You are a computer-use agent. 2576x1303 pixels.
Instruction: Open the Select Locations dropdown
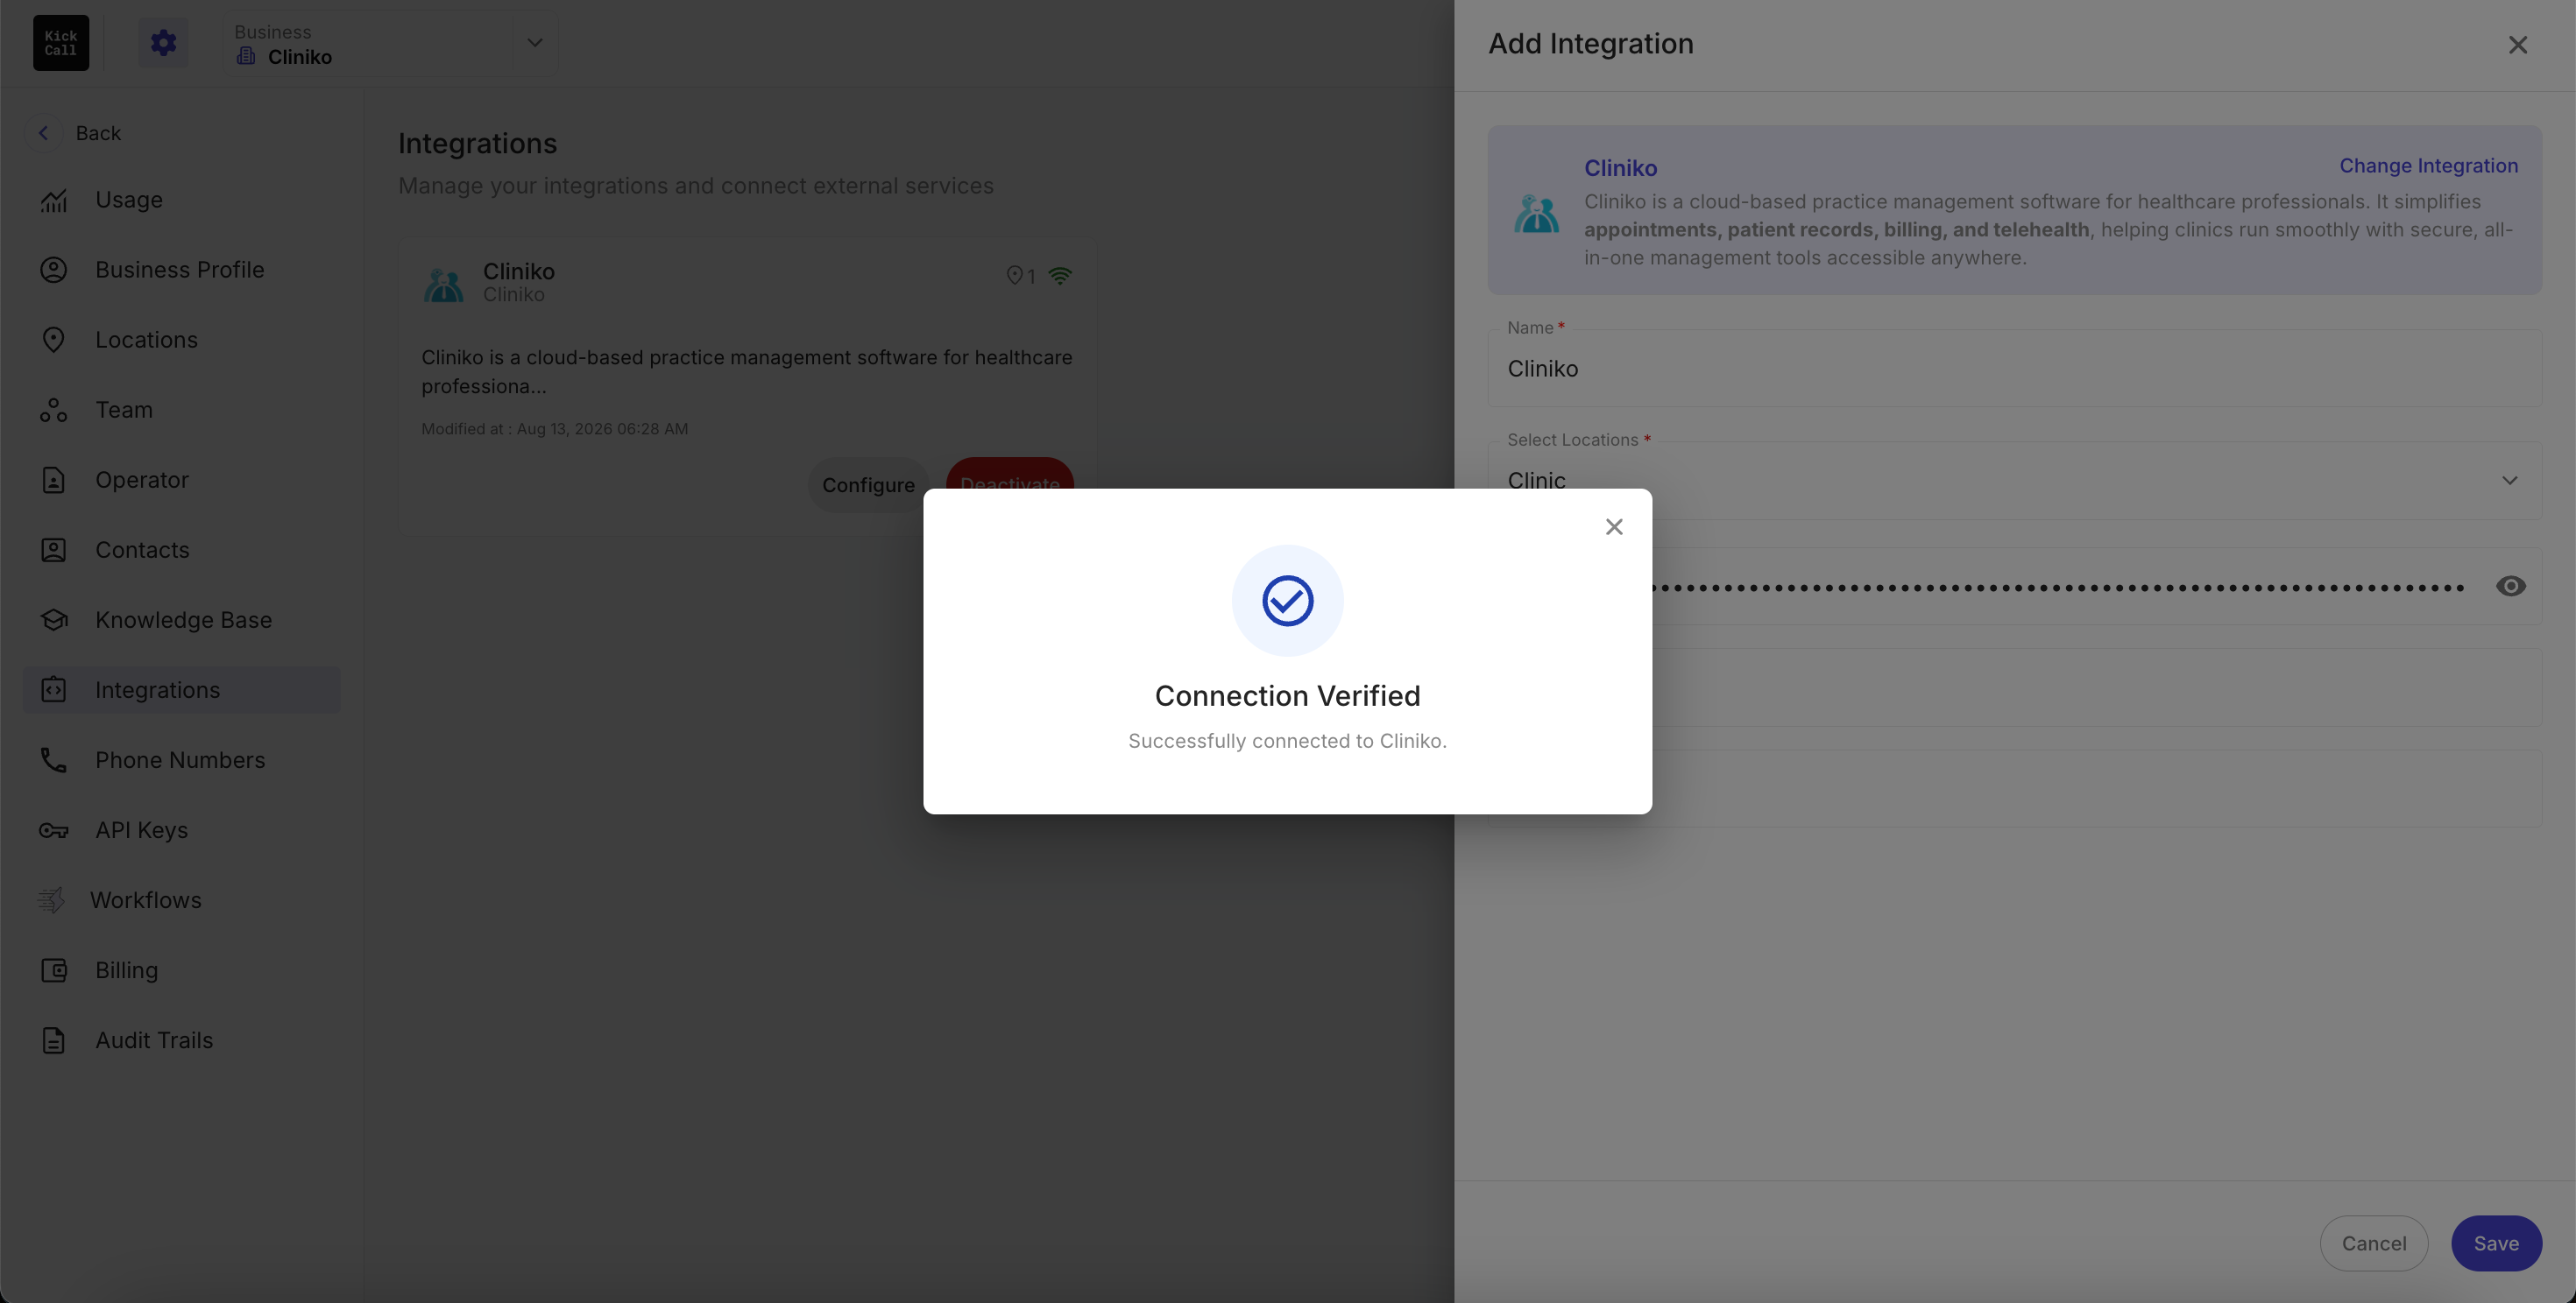(x=2014, y=481)
